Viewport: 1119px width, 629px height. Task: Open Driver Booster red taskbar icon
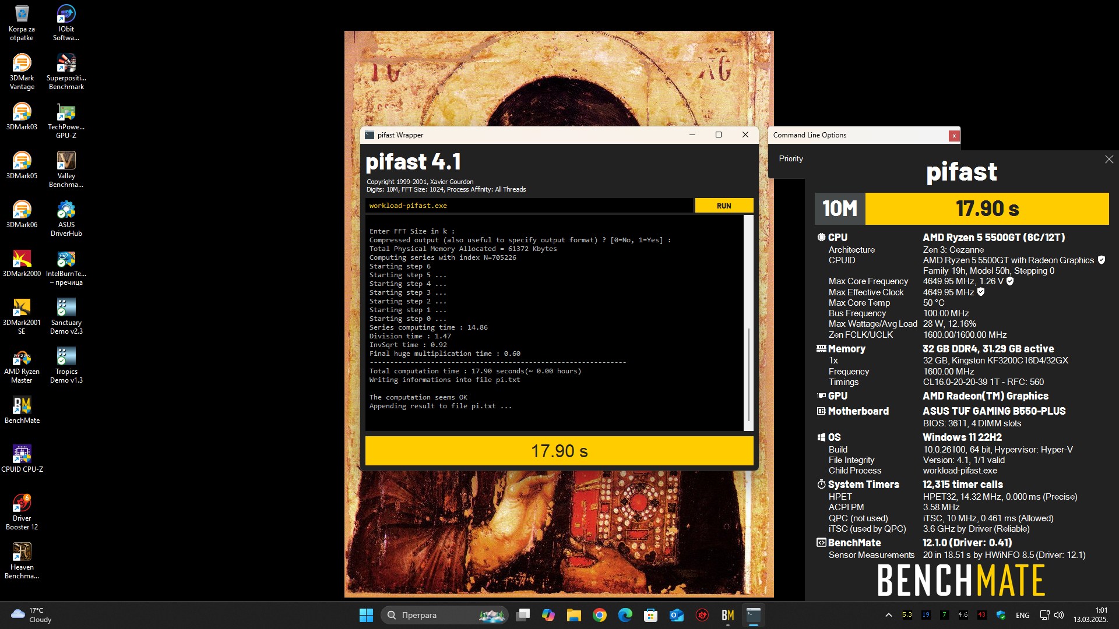(x=702, y=615)
